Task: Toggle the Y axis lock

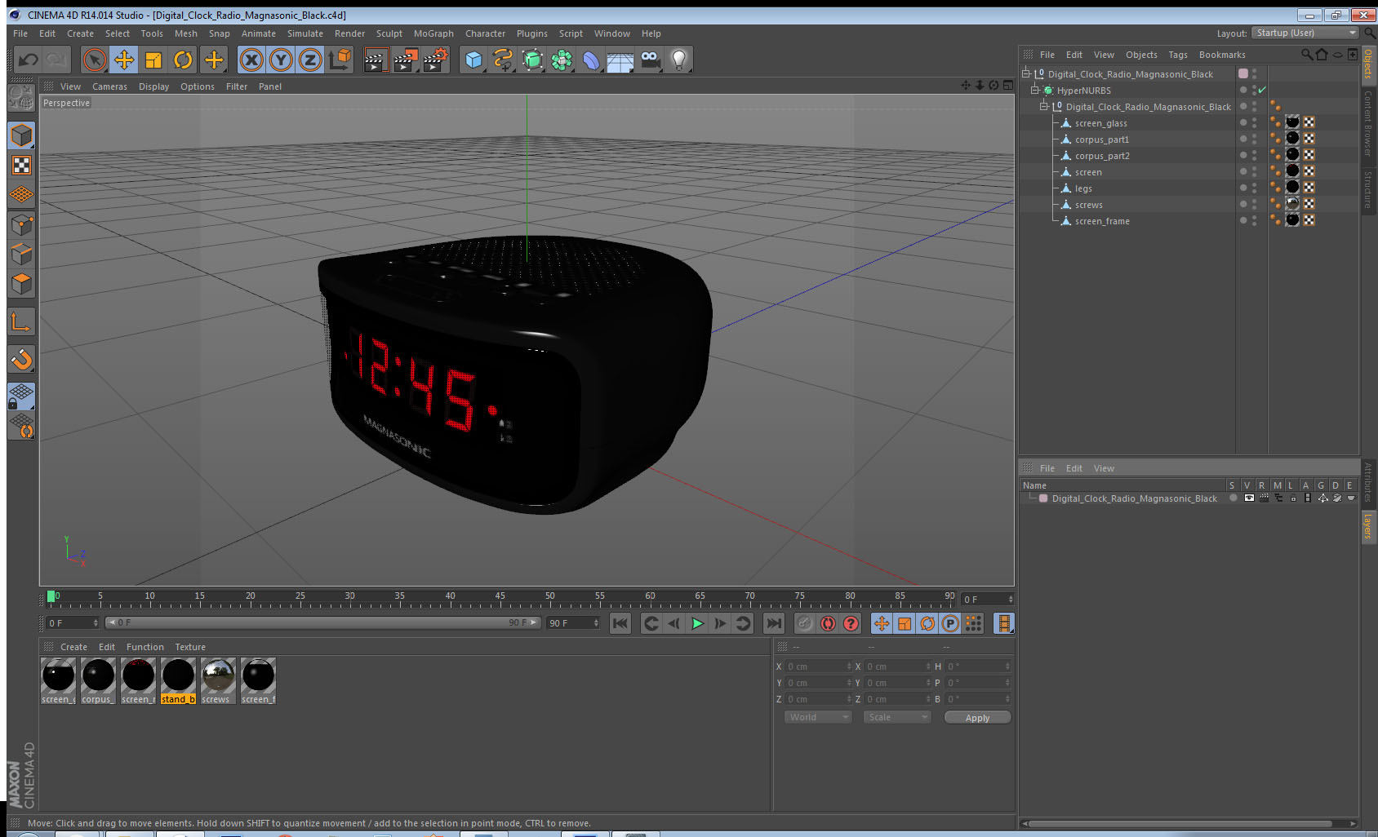Action: 281,60
